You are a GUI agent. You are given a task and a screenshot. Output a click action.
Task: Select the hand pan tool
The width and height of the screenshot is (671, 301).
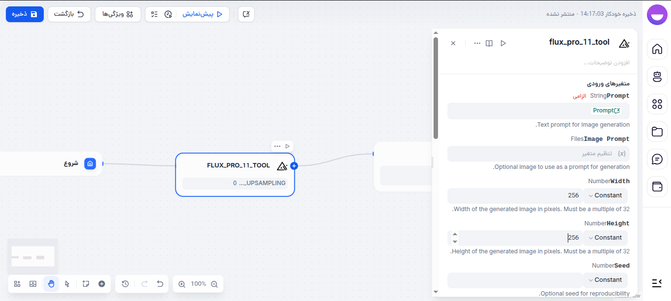pos(51,284)
